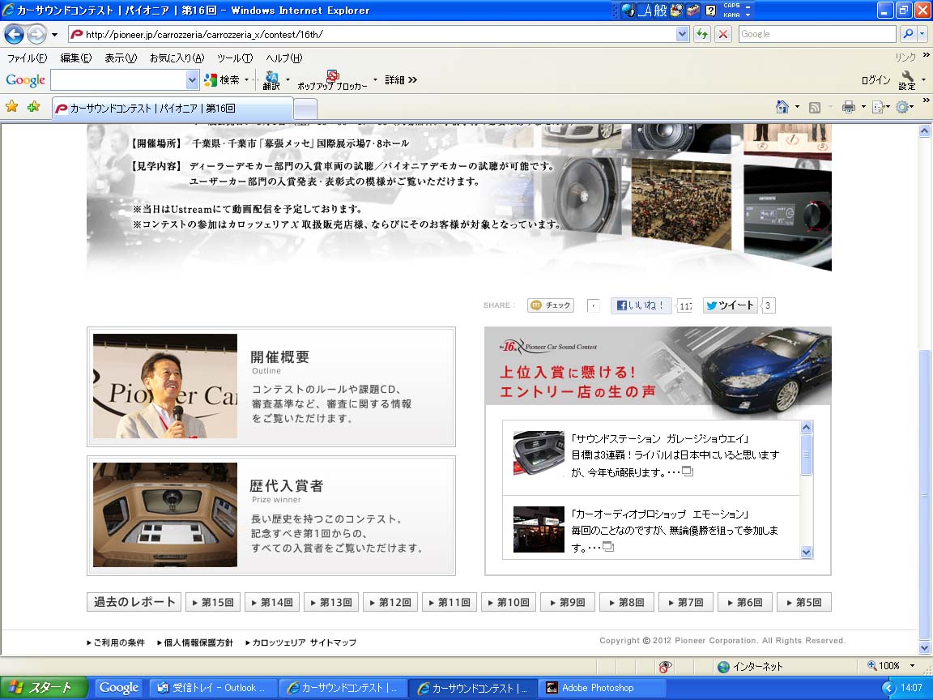Open the Favorites Center star icon
This screenshot has height=700, width=933.
[12, 107]
